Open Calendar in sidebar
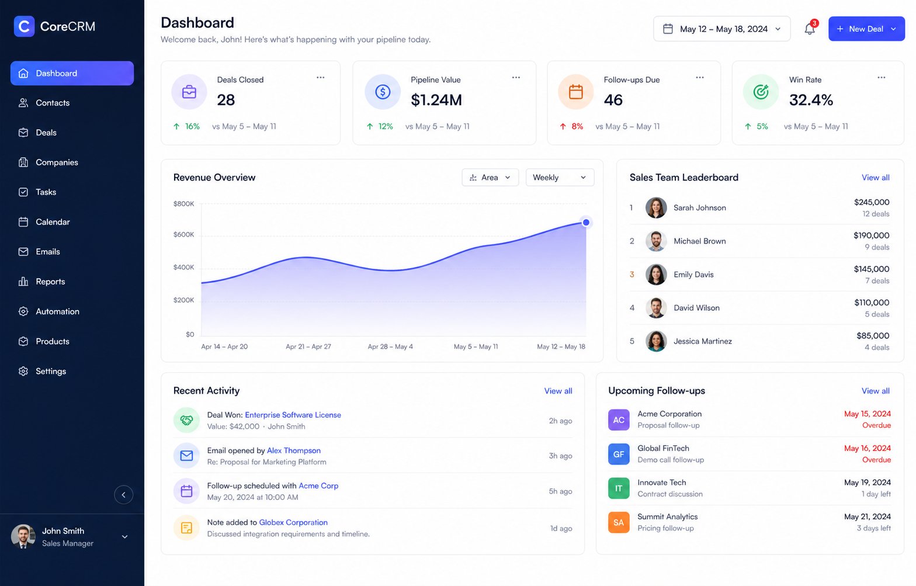916x586 pixels. (72, 222)
